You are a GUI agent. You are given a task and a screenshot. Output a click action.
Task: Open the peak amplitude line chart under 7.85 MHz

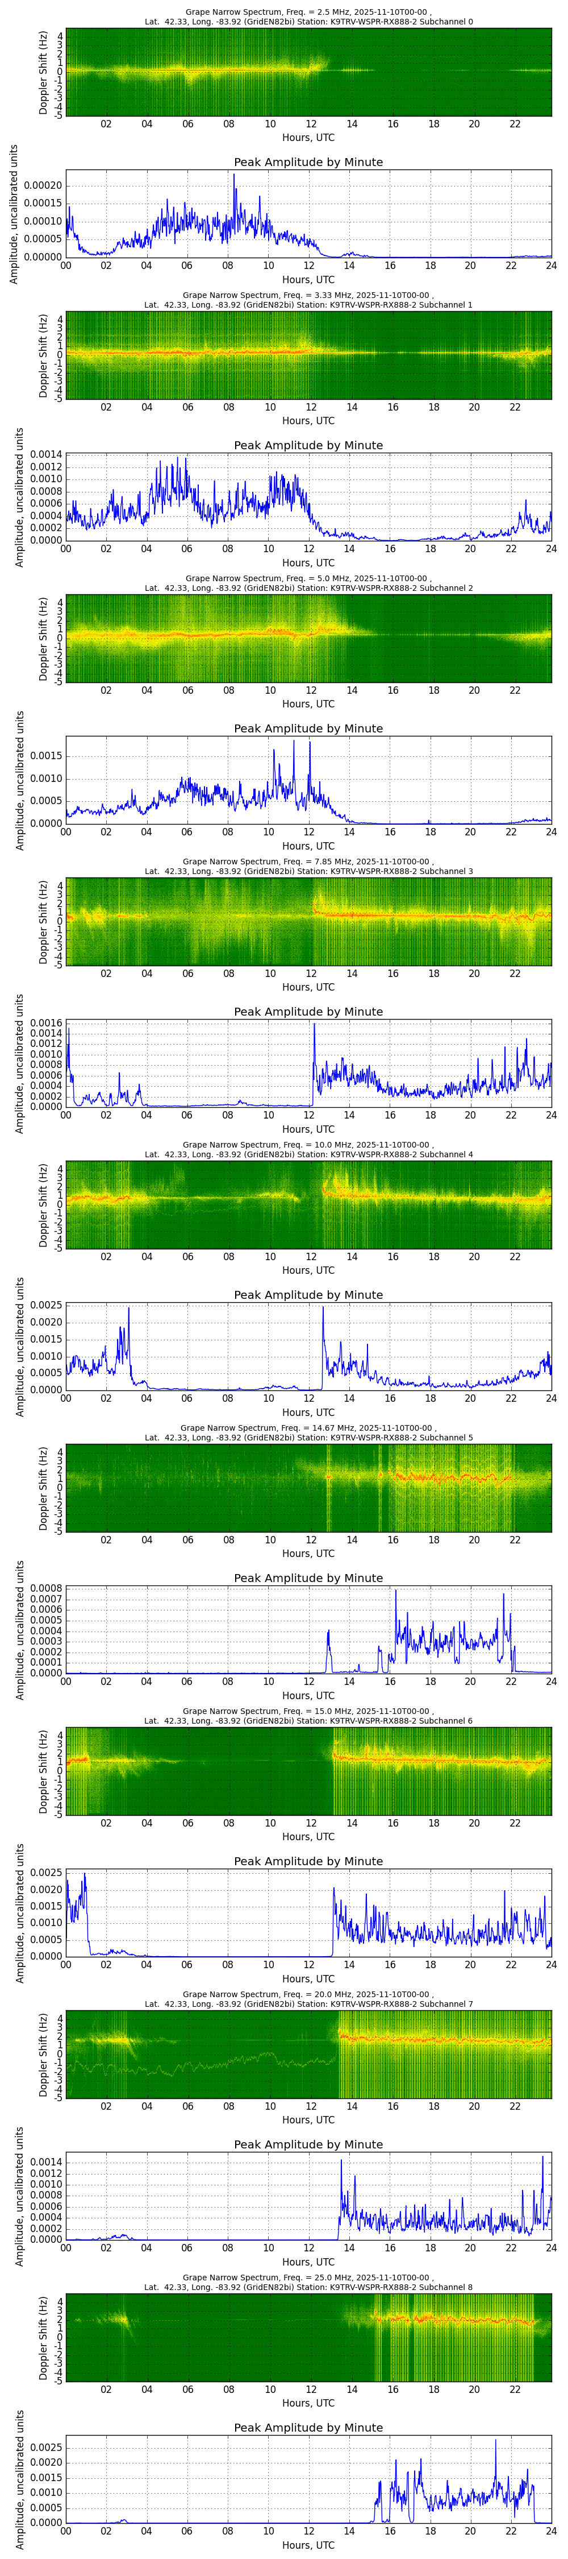pos(309,1063)
